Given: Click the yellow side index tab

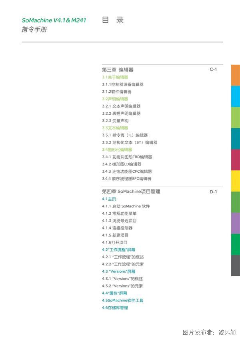Looking at the screenshot, I should (x=236, y=181).
